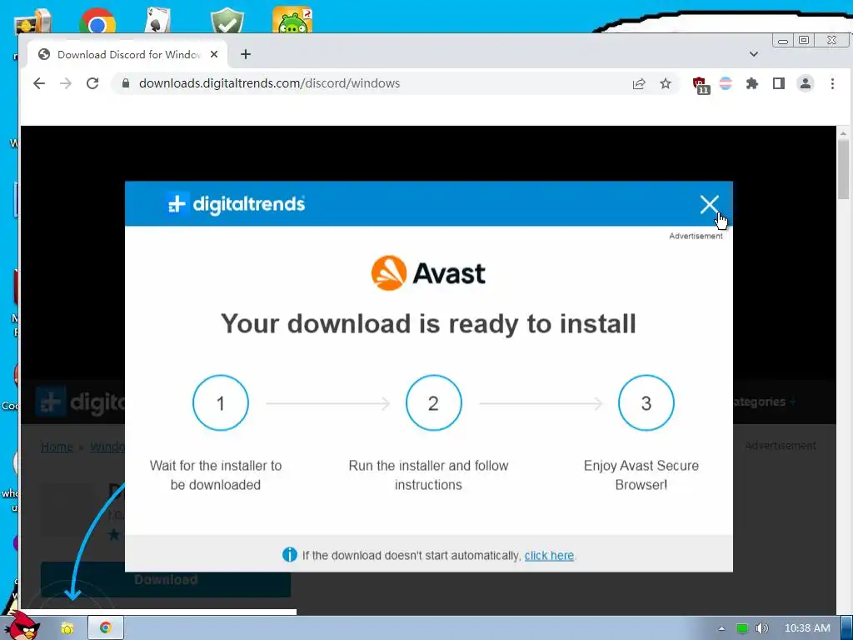Show hidden system tray icons
The height and width of the screenshot is (640, 853).
721,628
